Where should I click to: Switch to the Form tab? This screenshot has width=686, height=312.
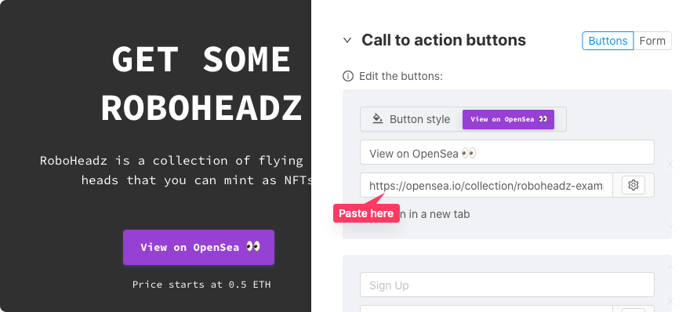(x=652, y=41)
